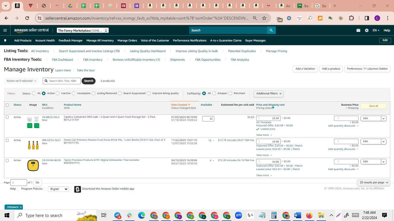Select the Search Suppressed status filter
The image size is (394, 221).
120,94
